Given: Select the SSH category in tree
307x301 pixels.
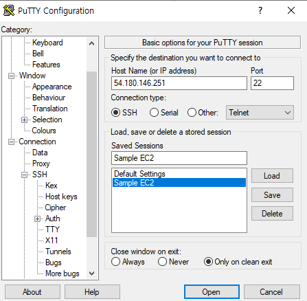Looking at the screenshot, I should (x=40, y=175).
